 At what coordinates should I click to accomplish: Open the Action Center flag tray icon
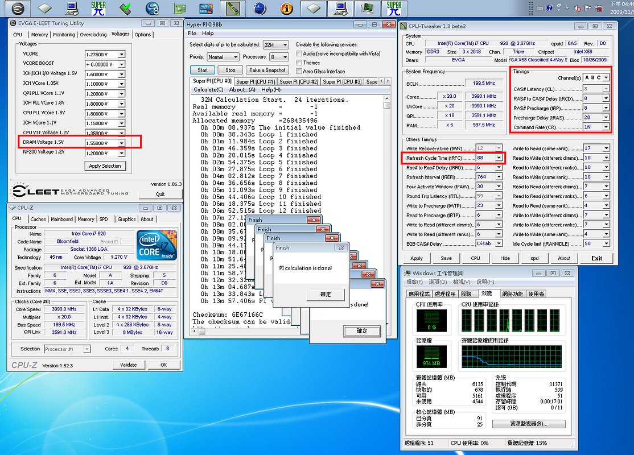click(x=587, y=7)
